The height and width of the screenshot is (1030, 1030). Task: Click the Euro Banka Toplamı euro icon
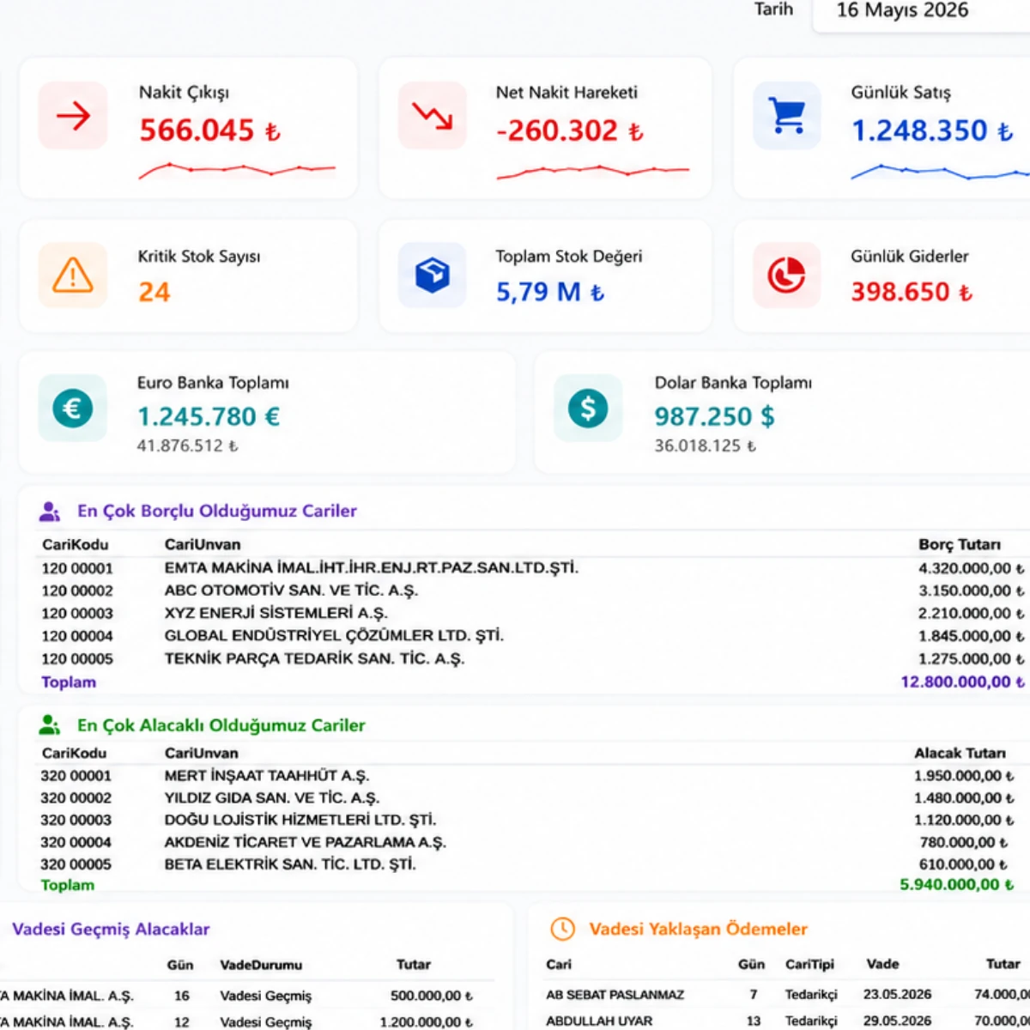tap(73, 408)
